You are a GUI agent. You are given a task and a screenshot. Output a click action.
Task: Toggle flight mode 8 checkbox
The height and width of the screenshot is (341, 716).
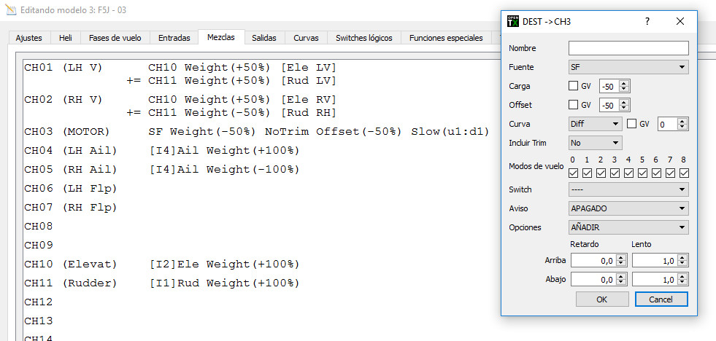[684, 173]
